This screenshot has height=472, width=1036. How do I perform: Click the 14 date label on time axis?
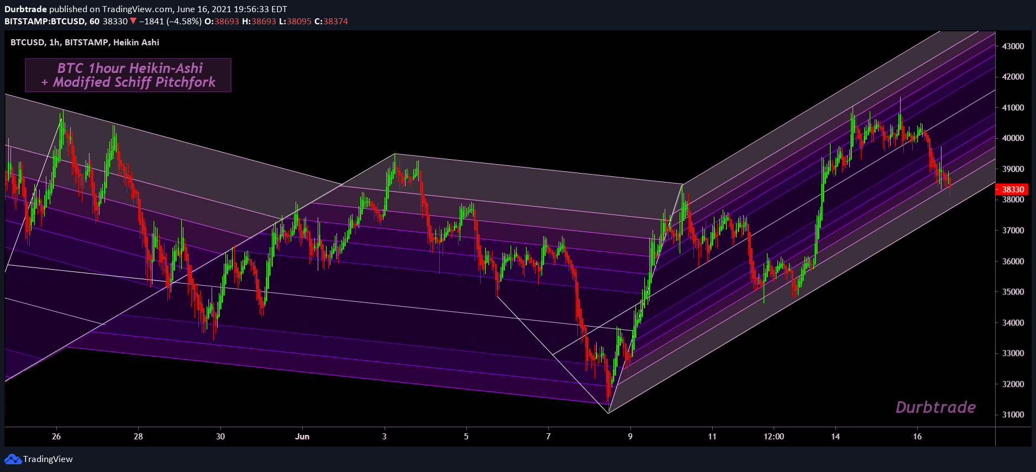835,437
